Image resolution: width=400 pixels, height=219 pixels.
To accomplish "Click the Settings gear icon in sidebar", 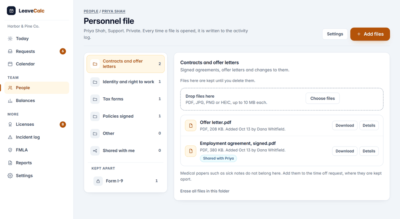I will tap(10, 176).
